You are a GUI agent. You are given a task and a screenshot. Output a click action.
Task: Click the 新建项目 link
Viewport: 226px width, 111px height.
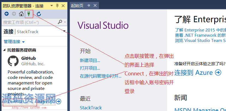pyautogui.click(x=90, y=60)
